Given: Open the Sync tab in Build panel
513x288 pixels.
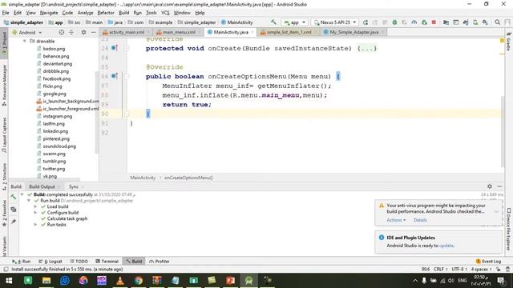Looking at the screenshot, I should coord(74,186).
